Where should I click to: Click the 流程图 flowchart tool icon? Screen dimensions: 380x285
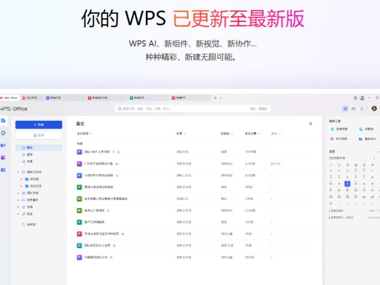tap(360, 129)
